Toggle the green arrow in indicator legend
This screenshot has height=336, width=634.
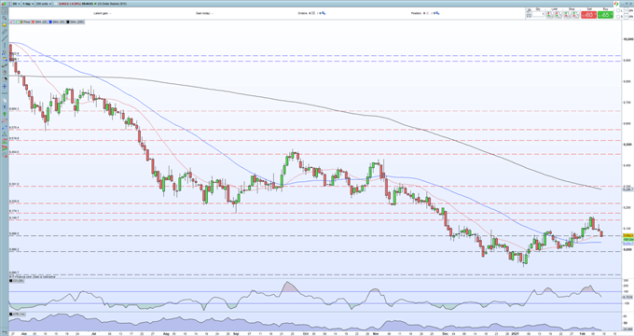click(x=16, y=21)
